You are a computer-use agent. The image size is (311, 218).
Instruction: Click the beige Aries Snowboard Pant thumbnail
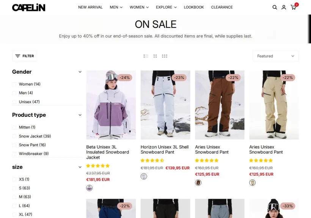(274, 105)
